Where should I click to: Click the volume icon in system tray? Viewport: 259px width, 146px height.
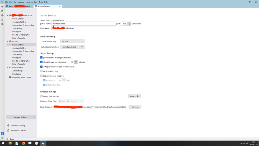[247, 143]
